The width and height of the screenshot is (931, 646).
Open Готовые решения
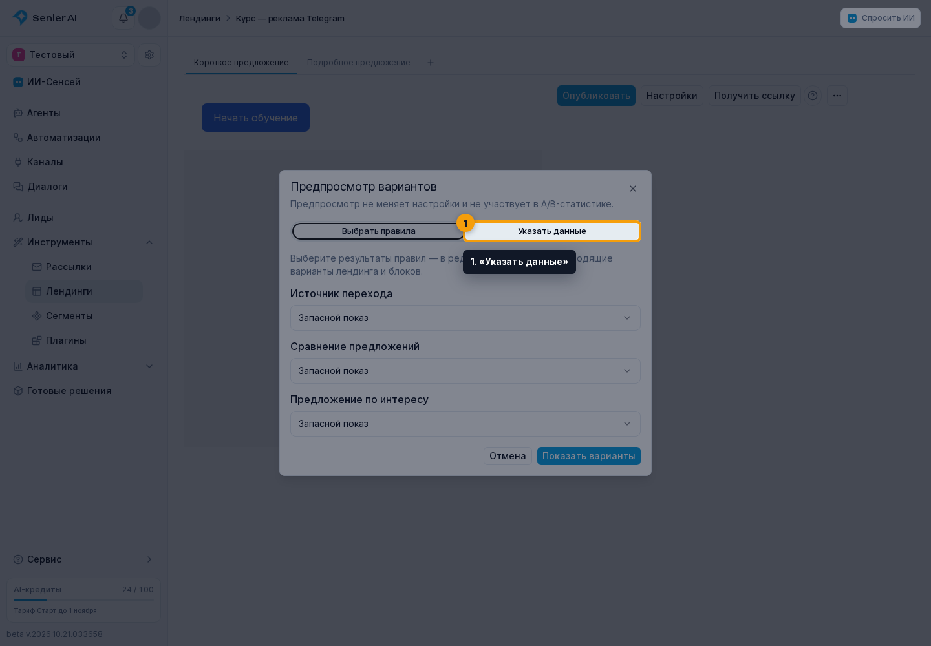pos(84,391)
